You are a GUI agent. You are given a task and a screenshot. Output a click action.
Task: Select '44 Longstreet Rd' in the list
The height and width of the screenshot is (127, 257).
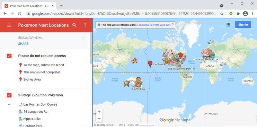[35, 112]
